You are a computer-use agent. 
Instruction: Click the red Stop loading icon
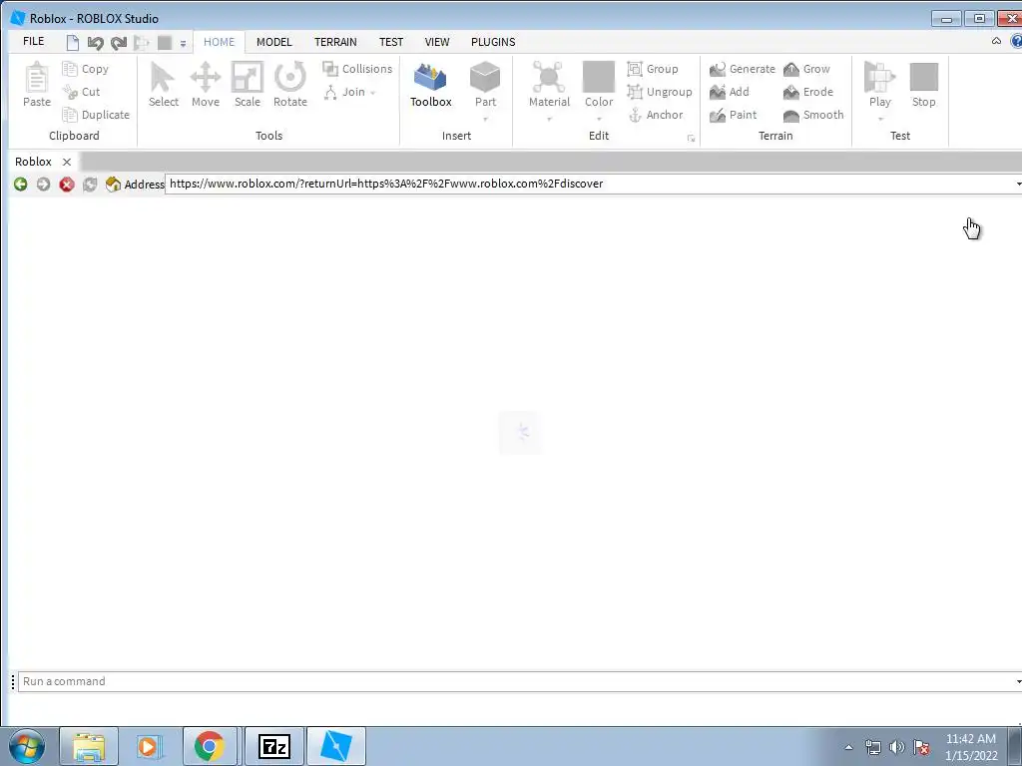point(67,185)
